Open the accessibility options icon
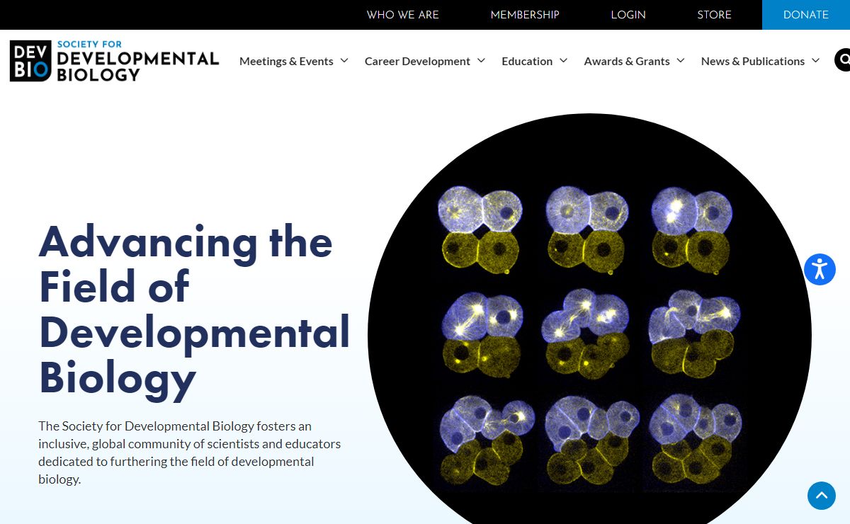The image size is (850, 524). click(820, 269)
